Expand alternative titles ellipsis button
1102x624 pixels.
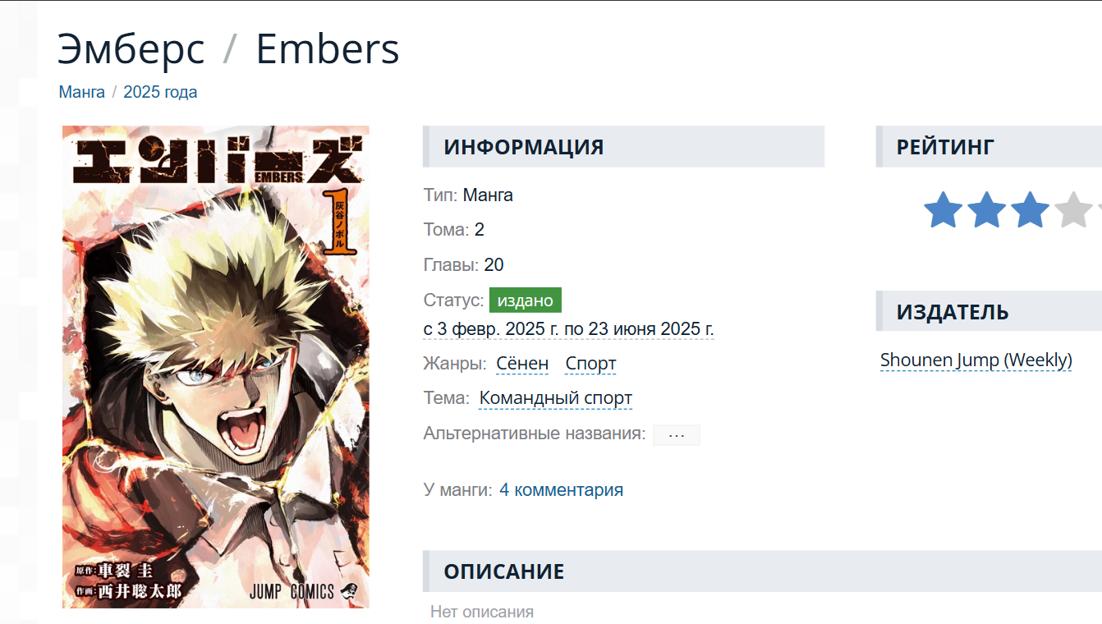point(677,435)
